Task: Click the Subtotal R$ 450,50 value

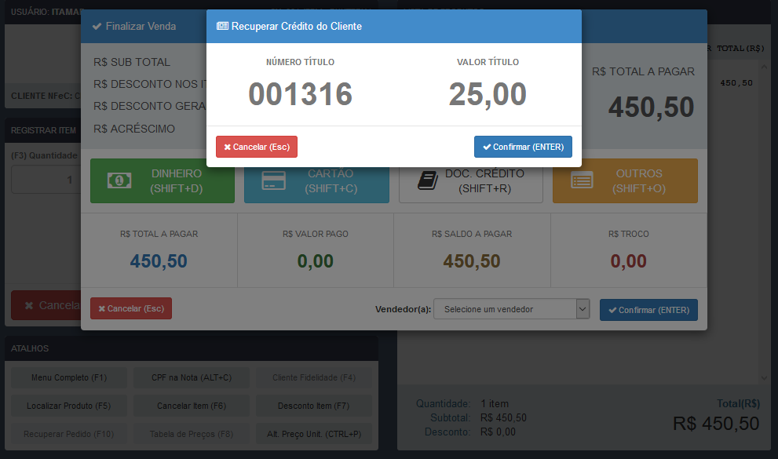Action: tap(503, 418)
